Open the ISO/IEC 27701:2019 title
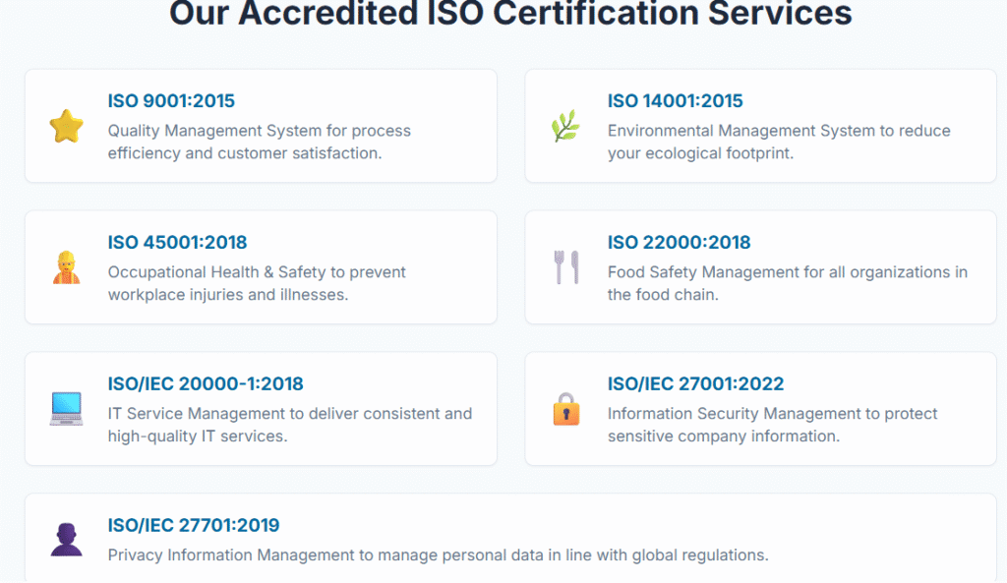The width and height of the screenshot is (1007, 583). pos(194,526)
